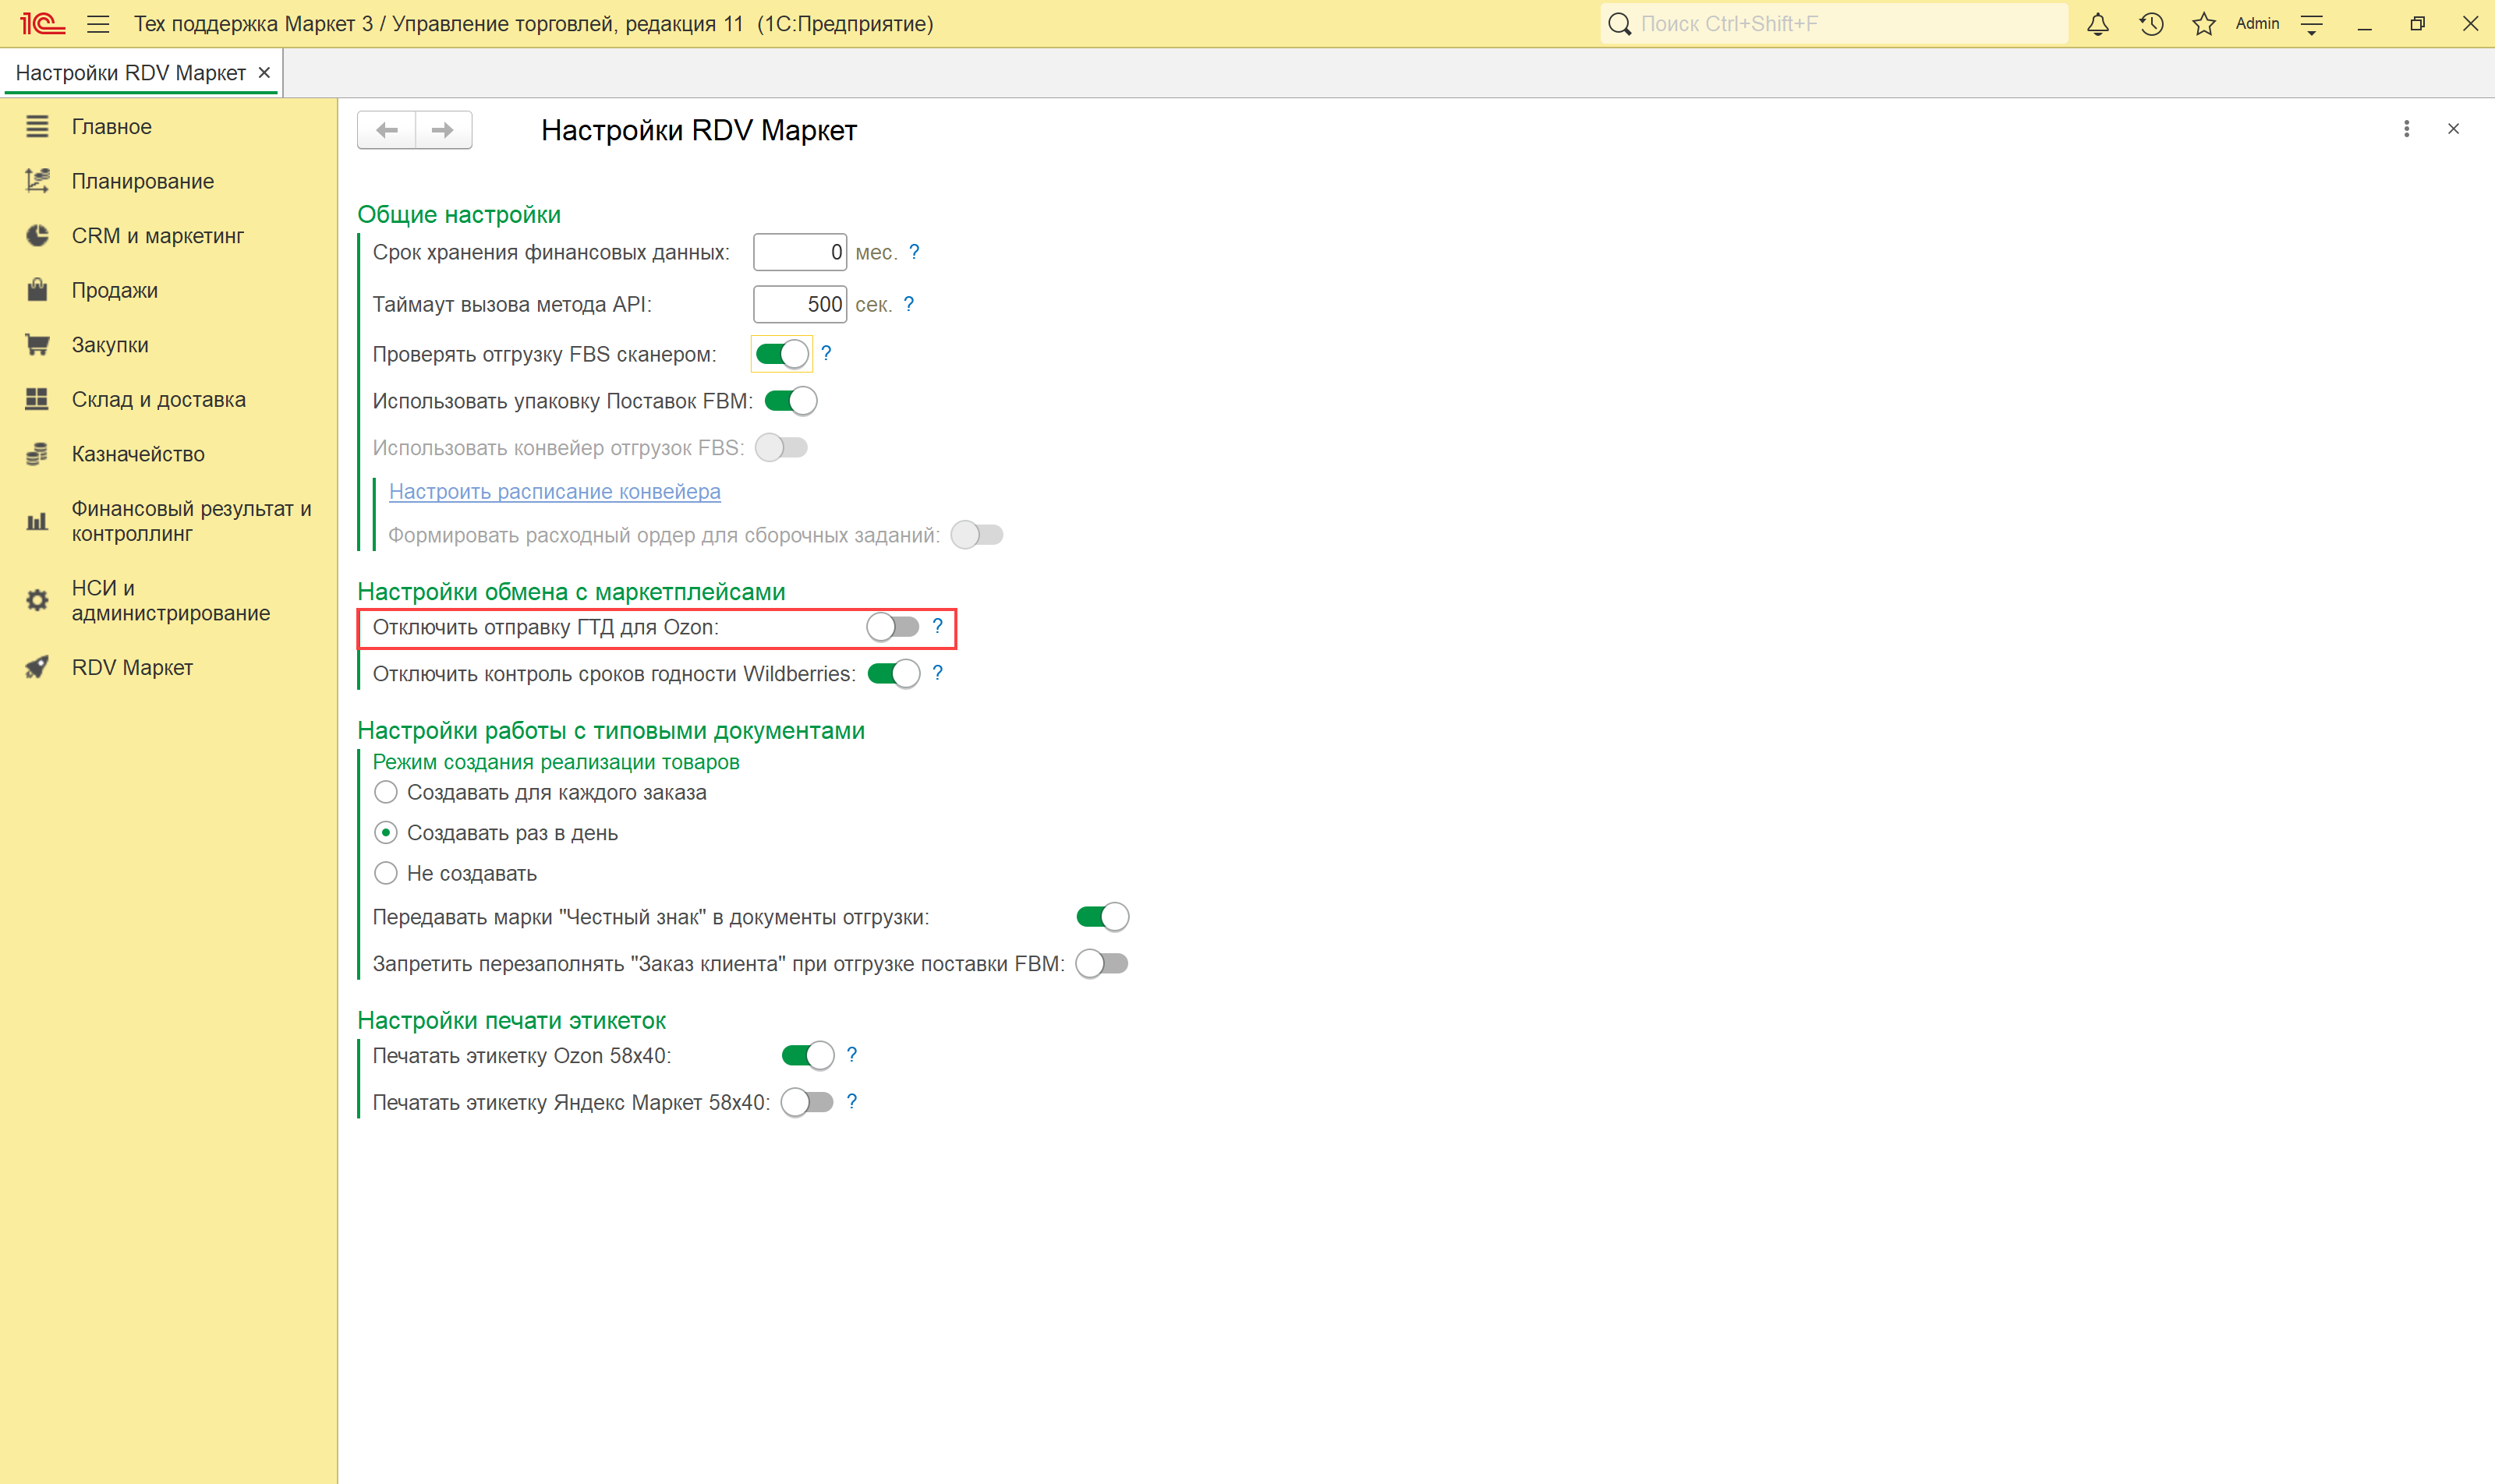
Task: Toggle Передавать марки Честный знак switch
Action: point(1102,917)
